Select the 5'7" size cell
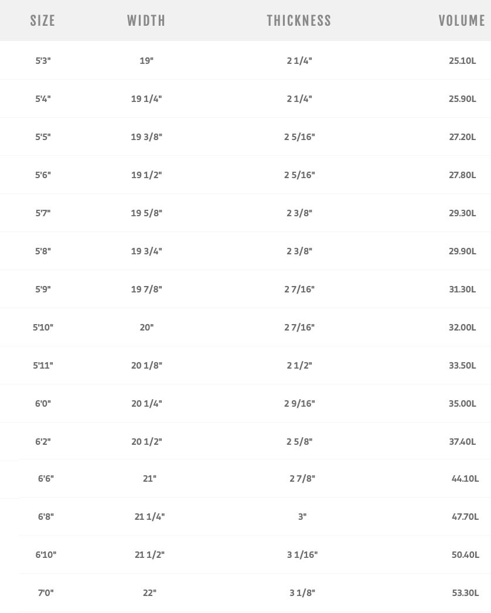Image resolution: width=491 pixels, height=613 pixels. [43, 213]
